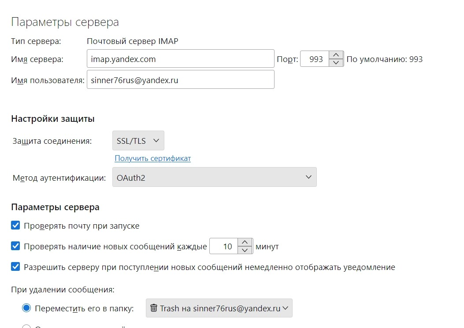
Task: Expand the OAuth2 authentication method dropdown
Action: (x=214, y=177)
